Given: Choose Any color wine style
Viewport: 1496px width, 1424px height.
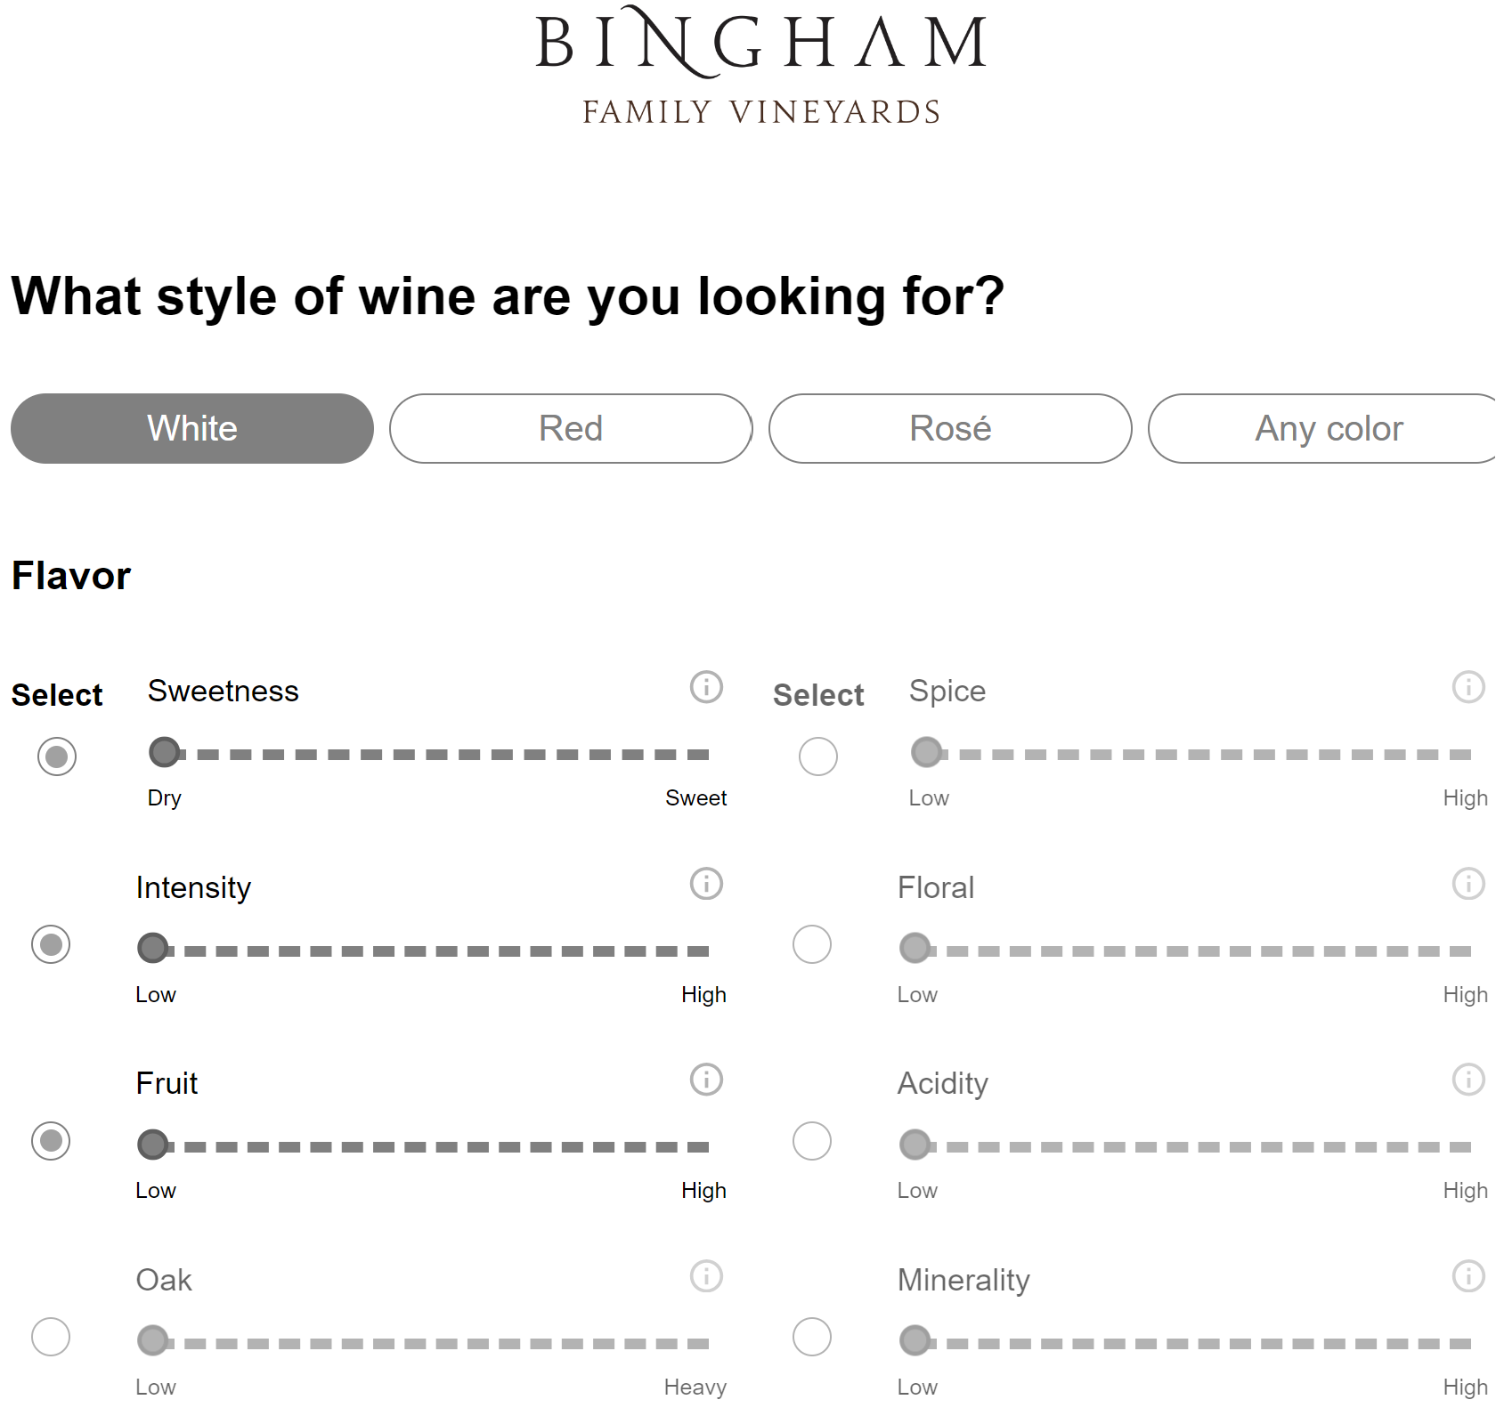Looking at the screenshot, I should pos(1328,428).
